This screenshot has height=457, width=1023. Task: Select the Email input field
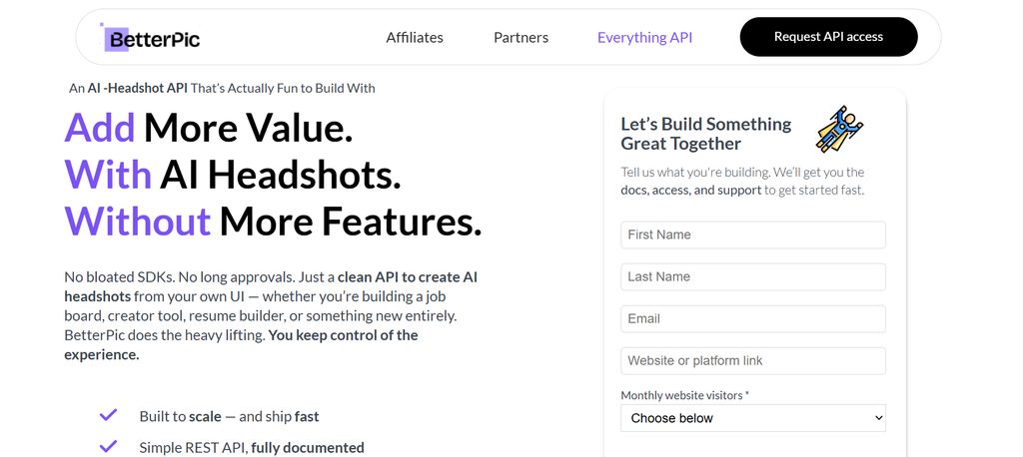[x=753, y=318]
